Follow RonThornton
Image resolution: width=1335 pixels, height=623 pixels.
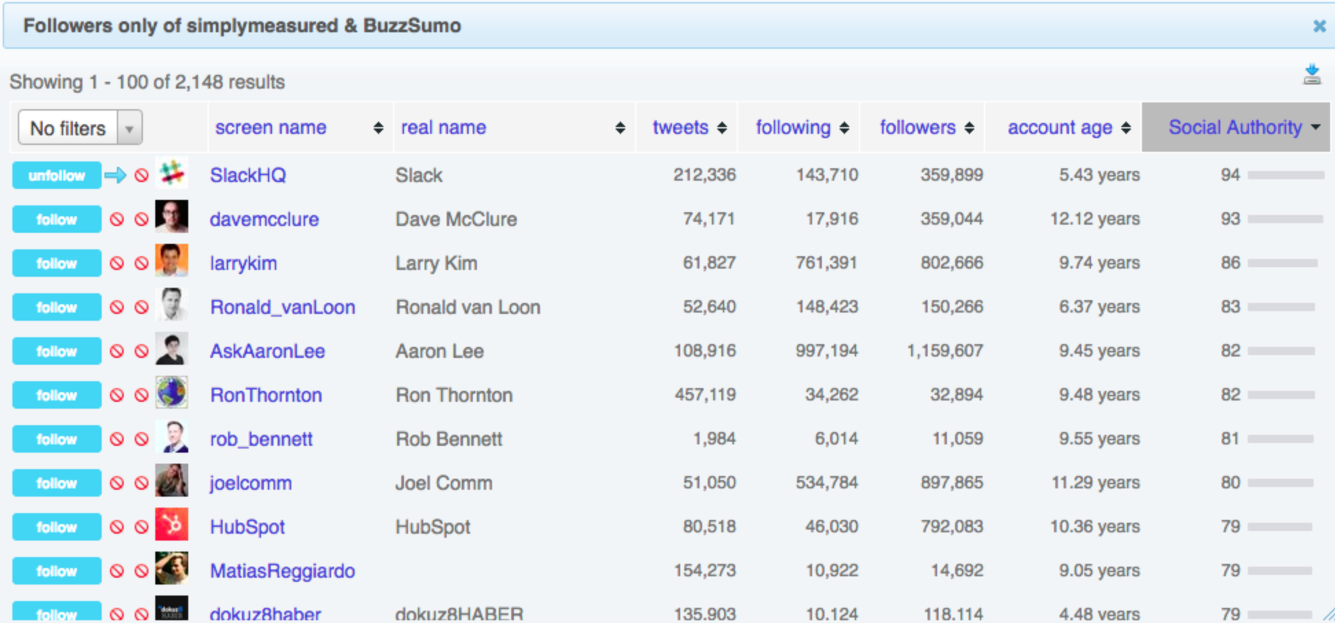click(x=56, y=395)
